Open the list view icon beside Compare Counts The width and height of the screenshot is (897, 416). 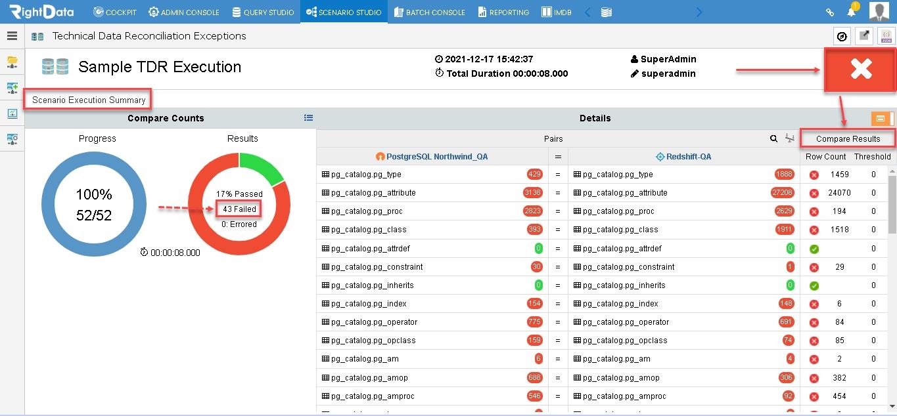pyautogui.click(x=309, y=118)
